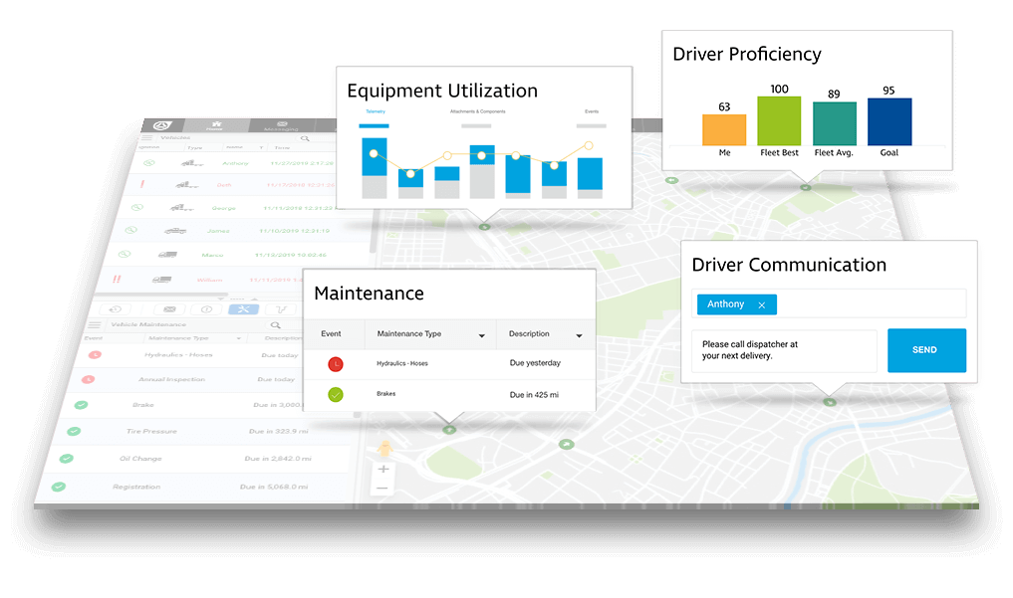The image size is (1013, 598).
Task: Click the clock history icon in the tools toolbar
Action: click(115, 309)
